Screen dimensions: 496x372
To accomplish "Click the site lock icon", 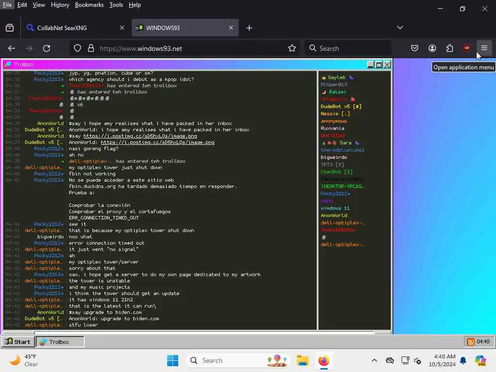I will [x=91, y=48].
